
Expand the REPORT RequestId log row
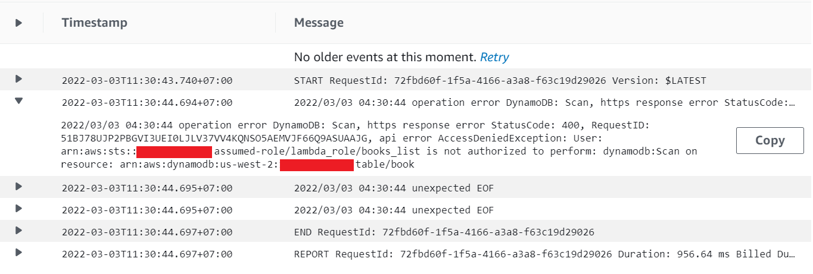18,253
